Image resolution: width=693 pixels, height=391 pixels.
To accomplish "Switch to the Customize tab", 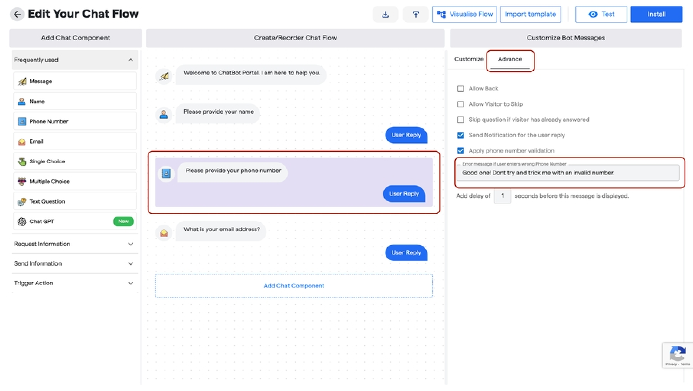I will [x=469, y=59].
